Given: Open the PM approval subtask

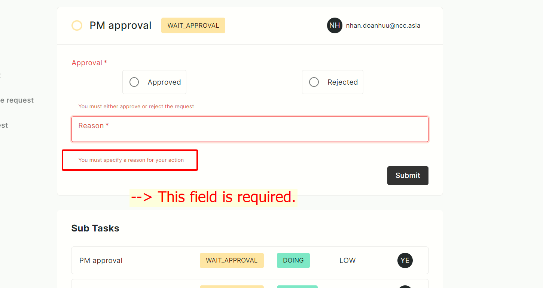Looking at the screenshot, I should coord(101,260).
